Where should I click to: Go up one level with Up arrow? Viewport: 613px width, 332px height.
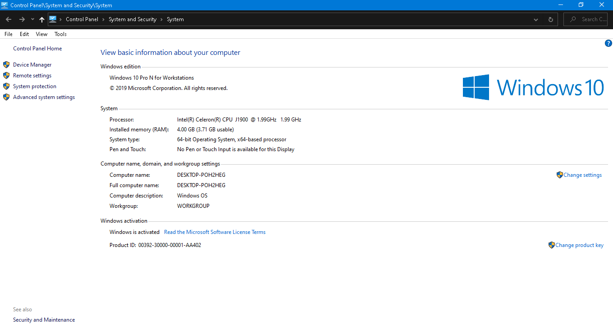click(x=42, y=19)
